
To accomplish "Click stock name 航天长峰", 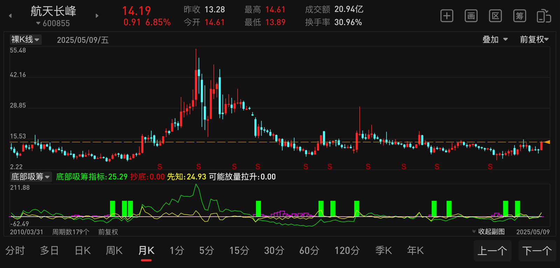I will click(53, 11).
